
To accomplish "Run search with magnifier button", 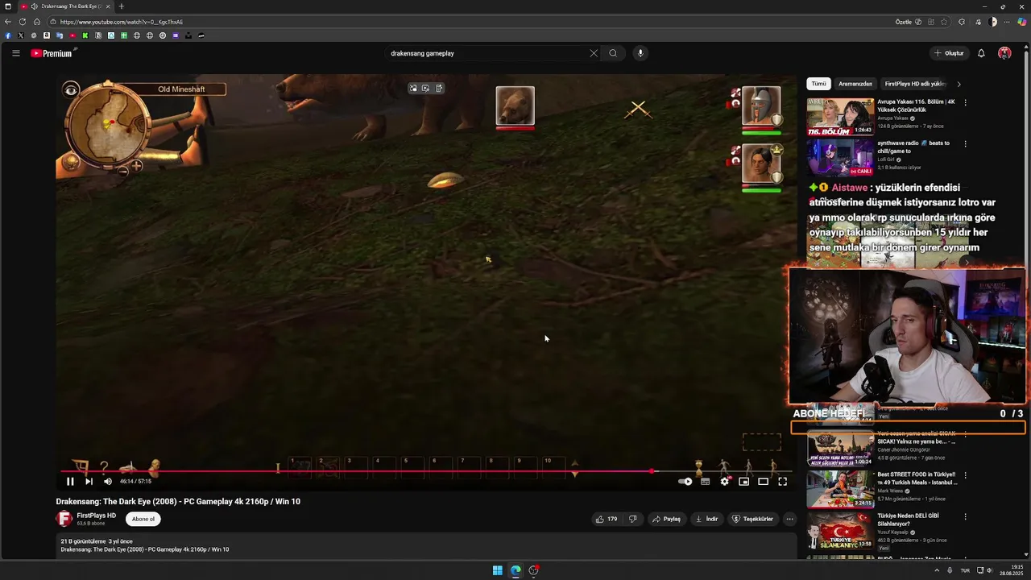I will 613,53.
